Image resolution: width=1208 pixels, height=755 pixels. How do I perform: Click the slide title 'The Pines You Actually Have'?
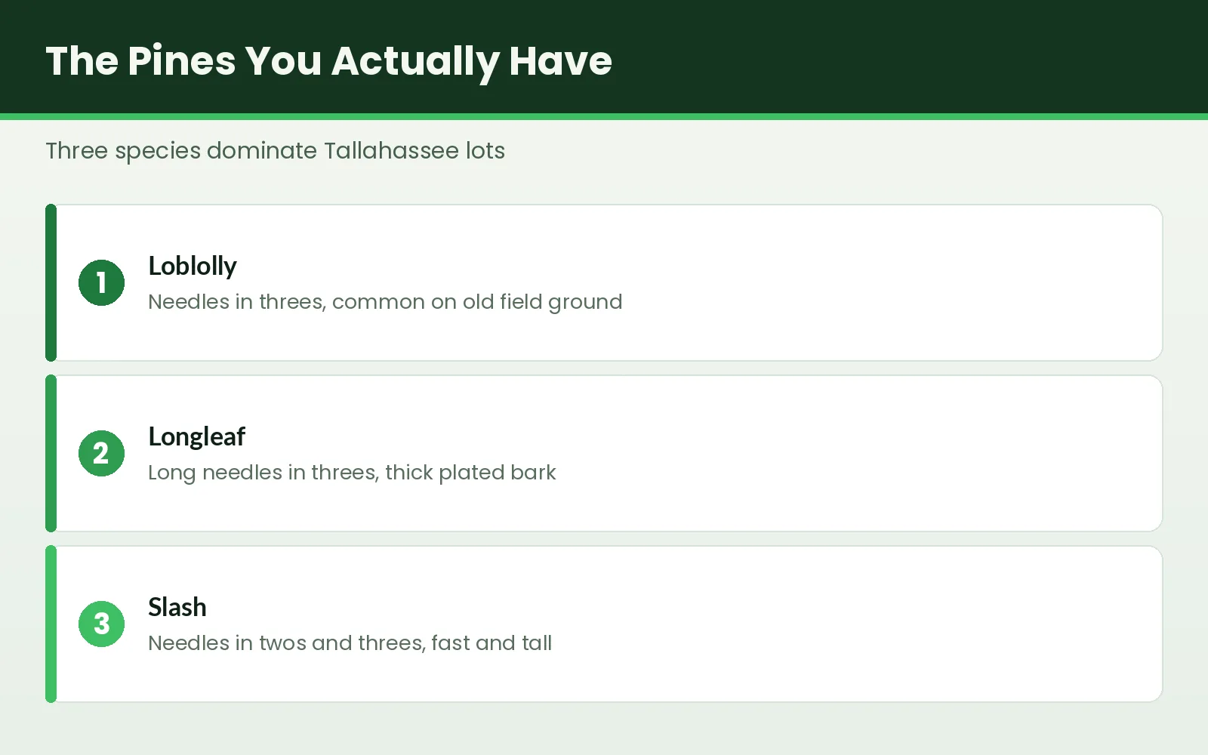pyautogui.click(x=328, y=60)
